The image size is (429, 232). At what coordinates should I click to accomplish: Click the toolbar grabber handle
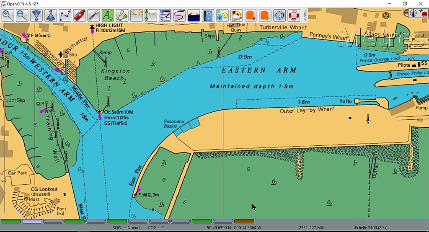coord(305,15)
